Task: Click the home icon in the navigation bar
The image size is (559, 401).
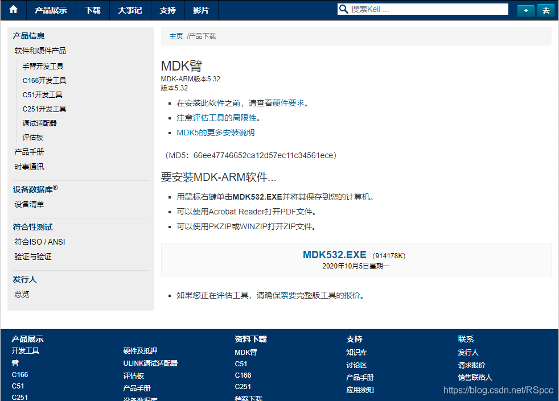Action: pyautogui.click(x=13, y=10)
